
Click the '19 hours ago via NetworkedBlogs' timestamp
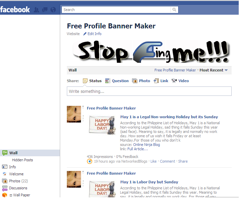tap(121, 161)
